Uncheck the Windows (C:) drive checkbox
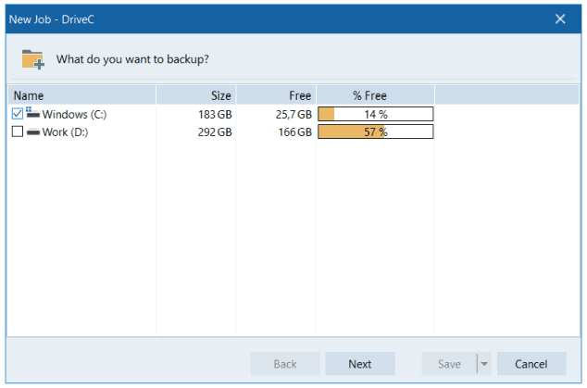This screenshot has height=388, width=587. [x=18, y=114]
